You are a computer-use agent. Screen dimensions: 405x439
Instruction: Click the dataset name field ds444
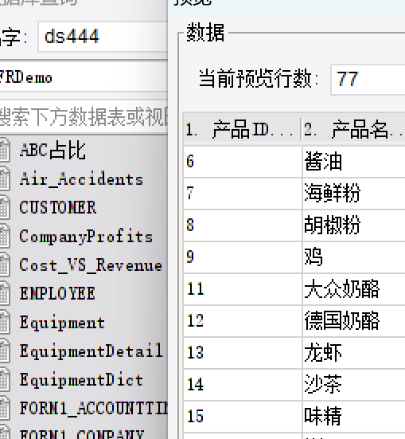tap(103, 37)
